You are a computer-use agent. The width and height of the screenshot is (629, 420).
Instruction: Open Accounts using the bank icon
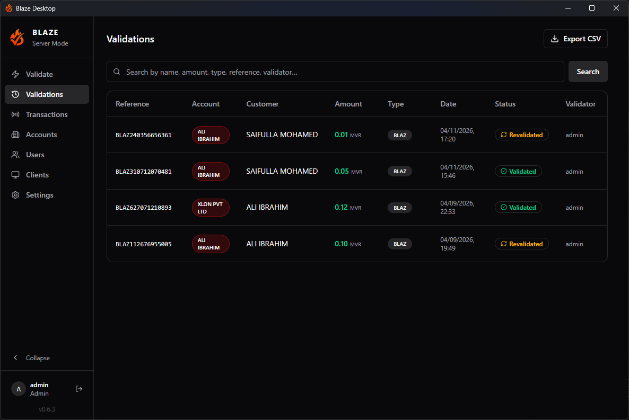[x=15, y=135]
